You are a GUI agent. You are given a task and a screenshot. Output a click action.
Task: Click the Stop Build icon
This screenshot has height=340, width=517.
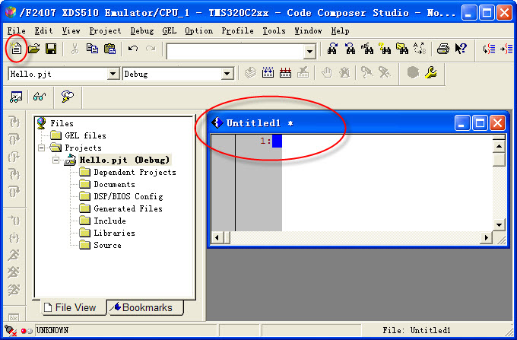tap(303, 72)
